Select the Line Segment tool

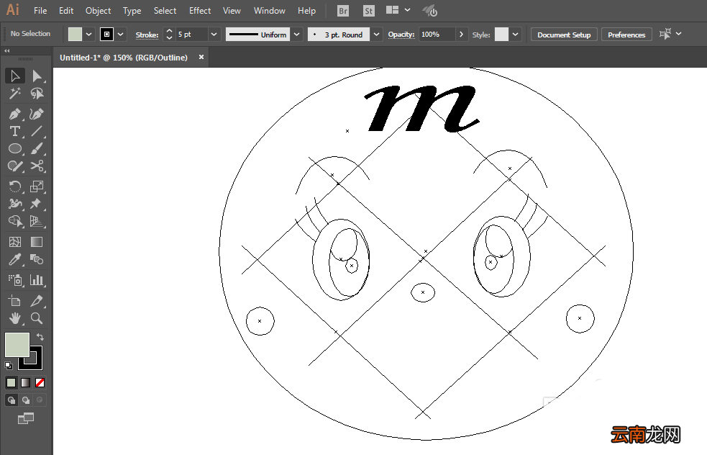coord(37,131)
